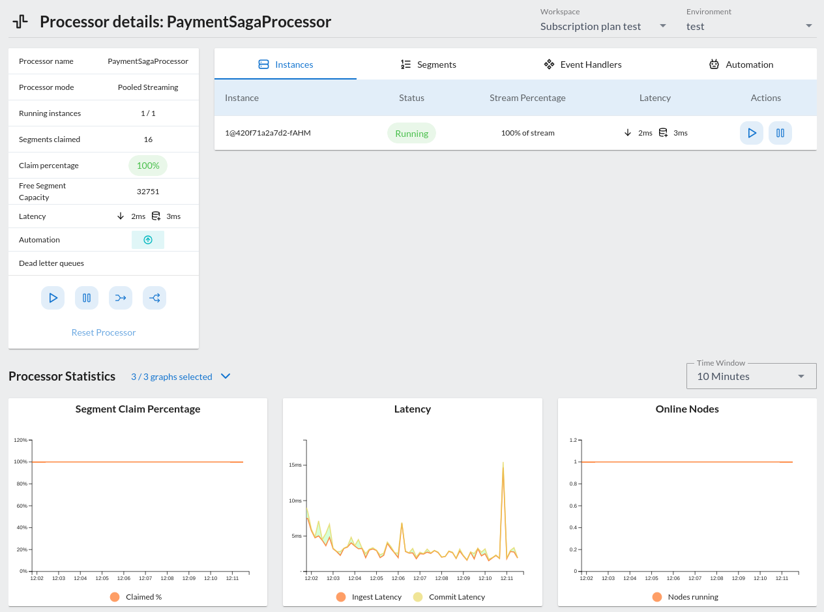Start the processor using the left panel play icon
Image resolution: width=824 pixels, height=612 pixels.
(x=53, y=298)
